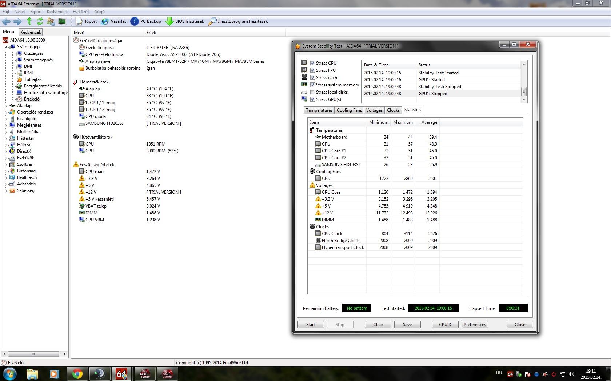Switch to the Kedvencek sidebar tab
The image size is (611, 381).
(31, 32)
